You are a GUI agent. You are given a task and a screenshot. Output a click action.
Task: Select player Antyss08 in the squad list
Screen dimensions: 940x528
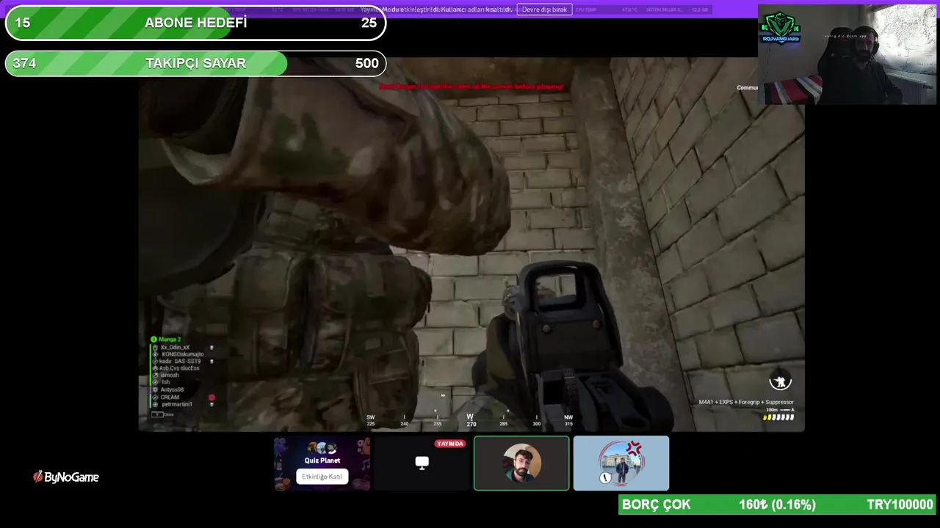point(172,389)
